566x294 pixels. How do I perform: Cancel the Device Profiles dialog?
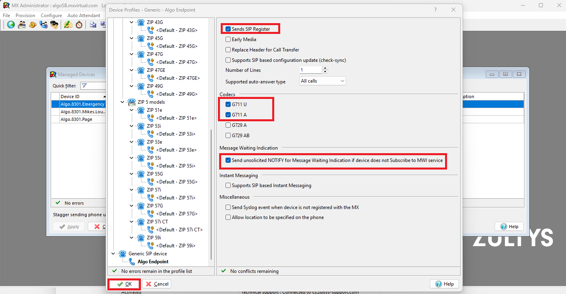coord(157,284)
